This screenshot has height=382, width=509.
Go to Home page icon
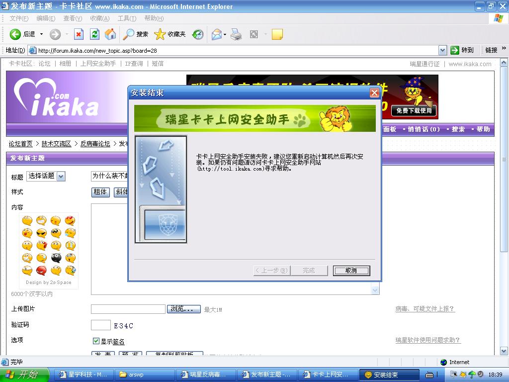pyautogui.click(x=110, y=34)
